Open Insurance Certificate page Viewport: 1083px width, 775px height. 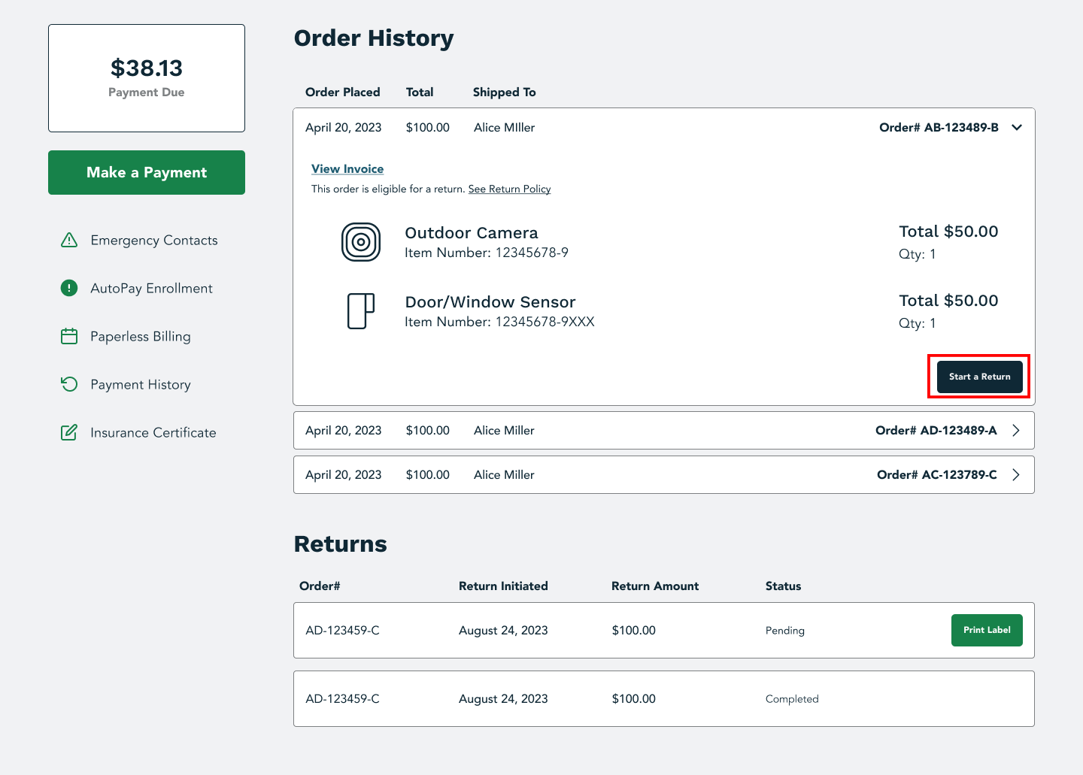coord(153,432)
